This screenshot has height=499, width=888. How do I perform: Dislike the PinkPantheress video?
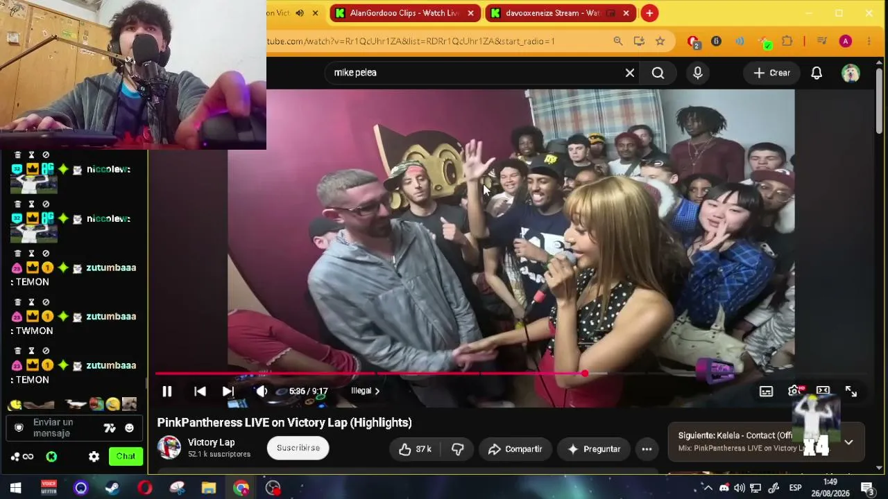pos(457,449)
